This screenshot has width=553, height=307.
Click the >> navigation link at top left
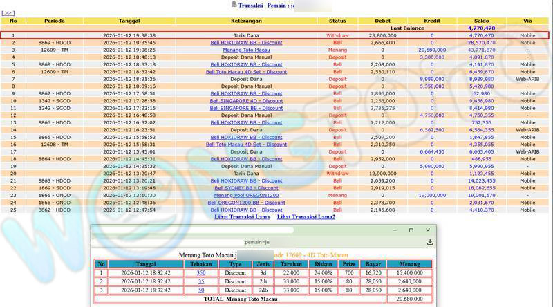pyautogui.click(x=8, y=12)
